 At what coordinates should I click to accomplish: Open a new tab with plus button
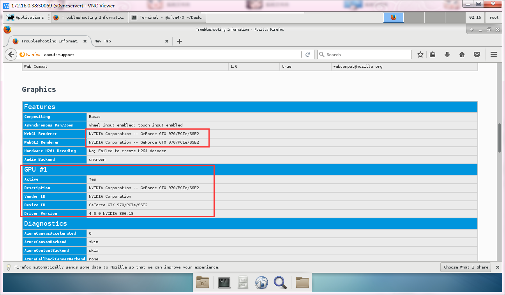pyautogui.click(x=179, y=41)
